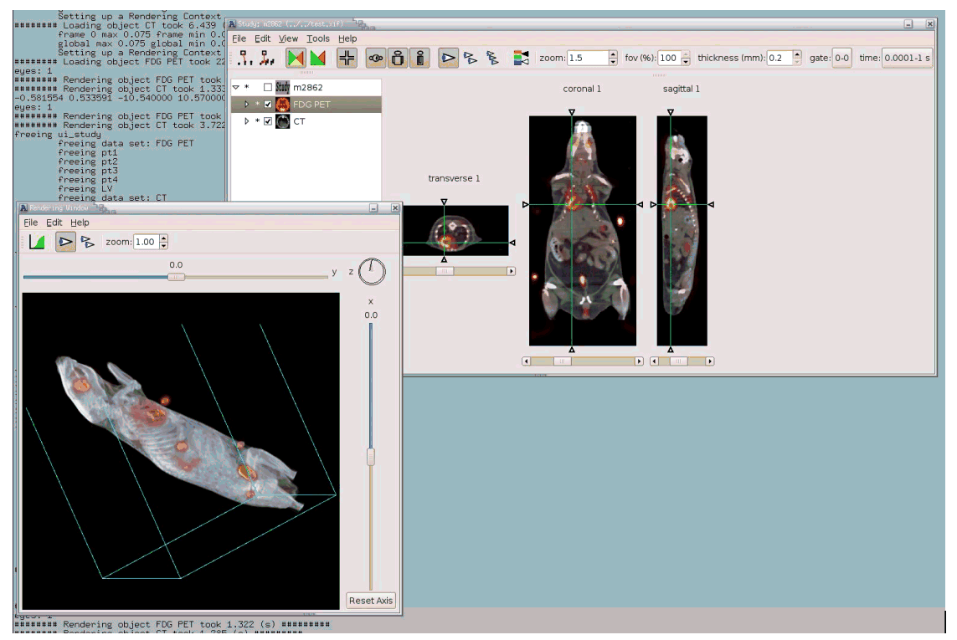
Task: Check the m2862 study checkbox
Action: coord(268,87)
